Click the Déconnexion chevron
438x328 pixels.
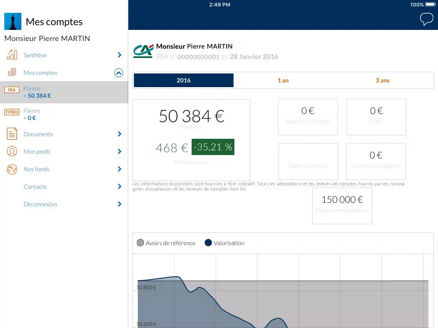pyautogui.click(x=120, y=204)
